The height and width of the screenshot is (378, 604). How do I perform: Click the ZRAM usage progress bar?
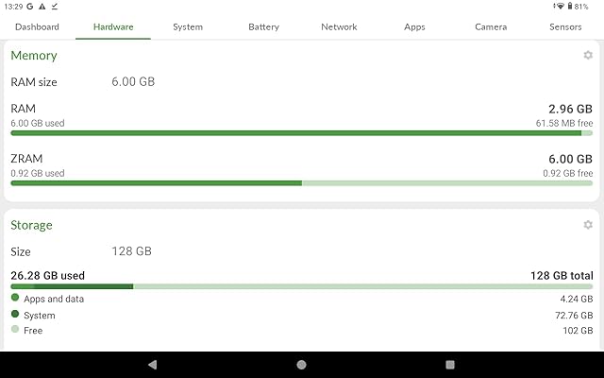(x=302, y=183)
